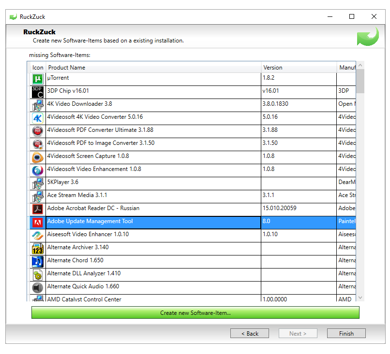Click the RuckZuck logo in title bar
Image resolution: width=390 pixels, height=354 pixels.
(x=13, y=16)
